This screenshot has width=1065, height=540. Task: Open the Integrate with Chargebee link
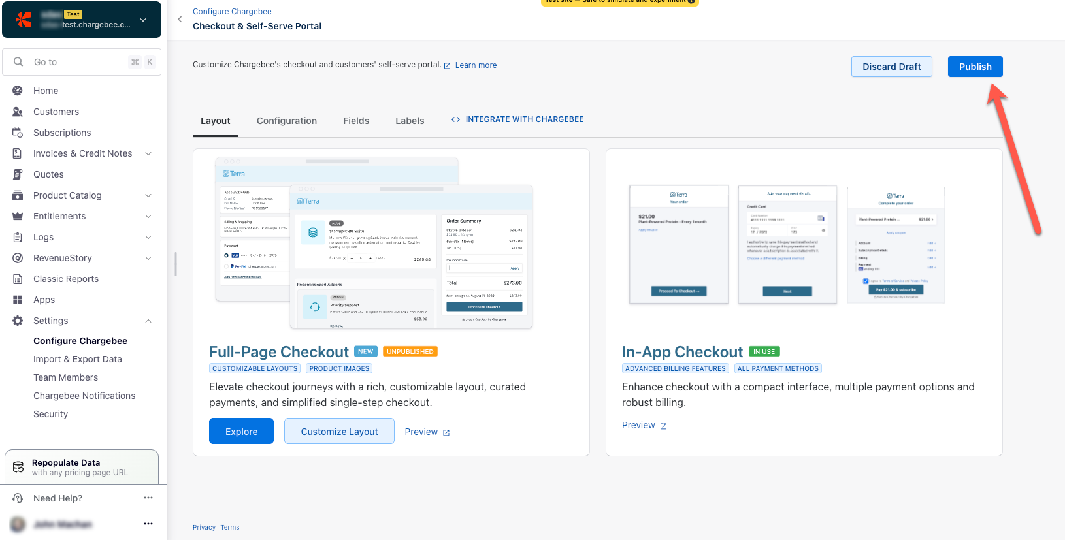(517, 119)
